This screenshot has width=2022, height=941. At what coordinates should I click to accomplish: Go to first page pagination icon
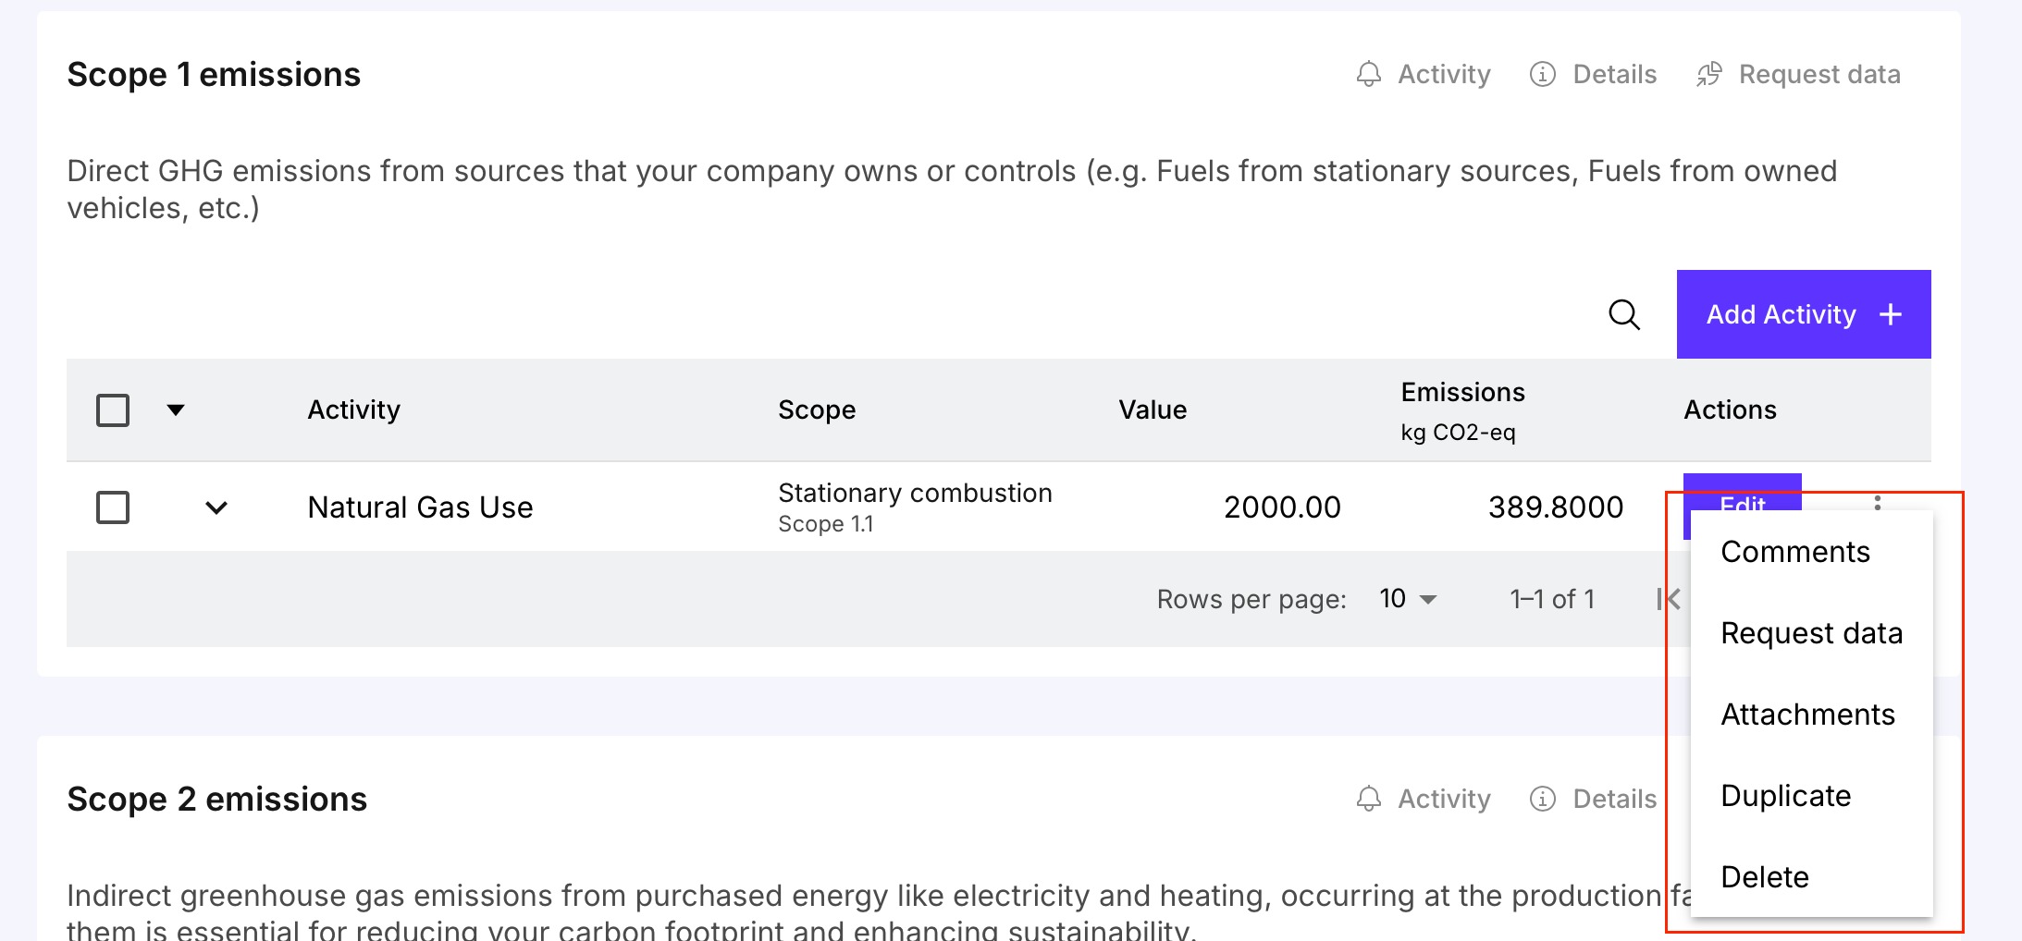pos(1668,599)
